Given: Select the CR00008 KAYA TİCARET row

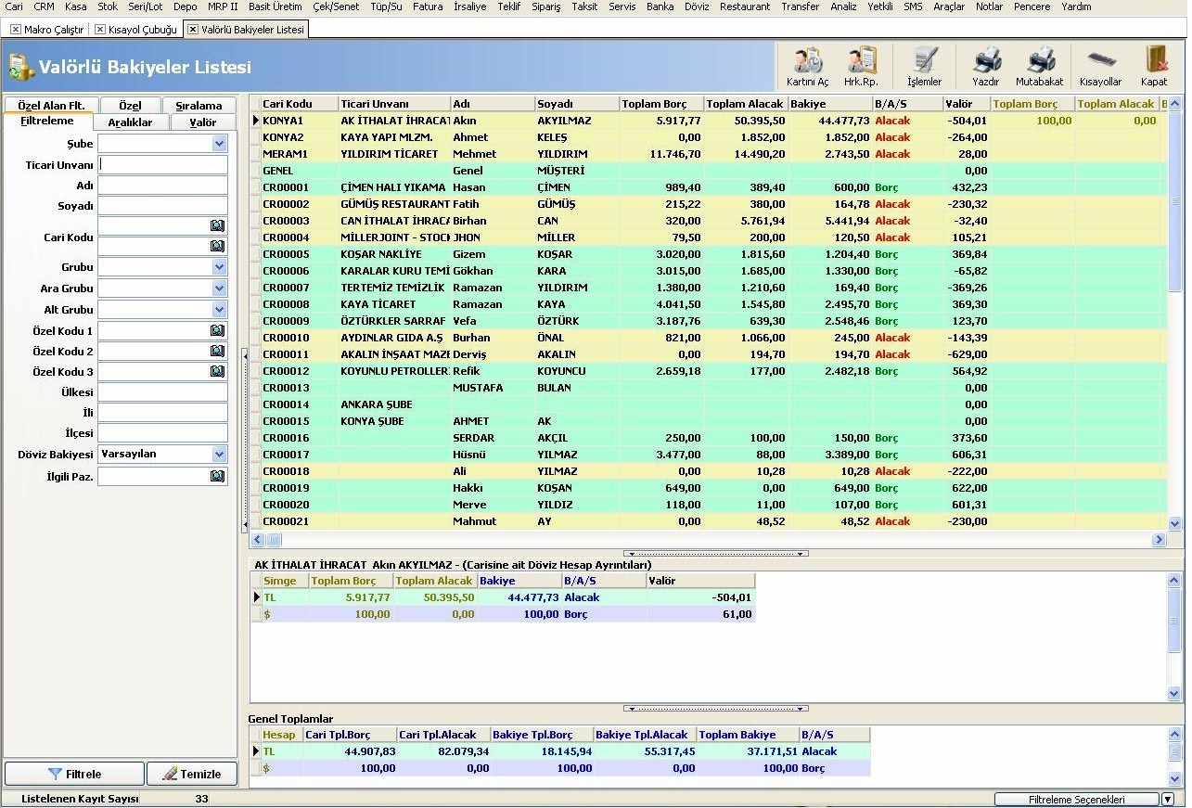Looking at the screenshot, I should 708,304.
